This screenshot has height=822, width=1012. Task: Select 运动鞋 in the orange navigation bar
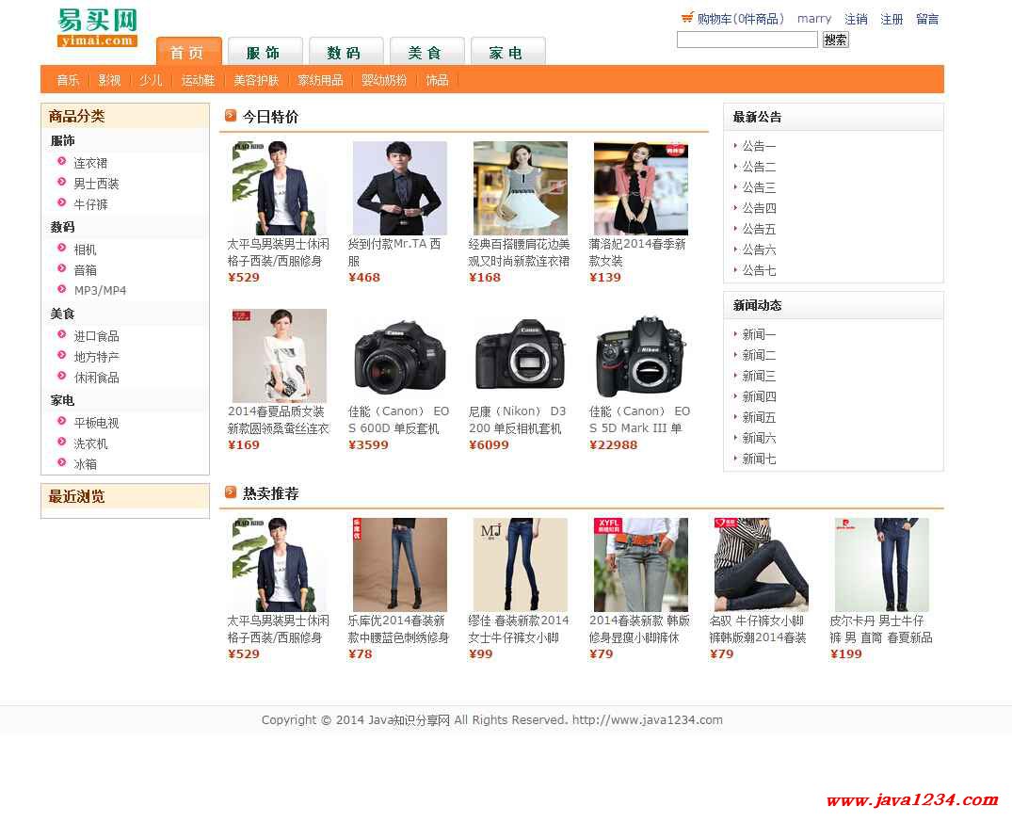[198, 80]
